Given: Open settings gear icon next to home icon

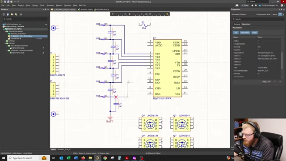Looking at the screenshot, I should click(x=256, y=5).
